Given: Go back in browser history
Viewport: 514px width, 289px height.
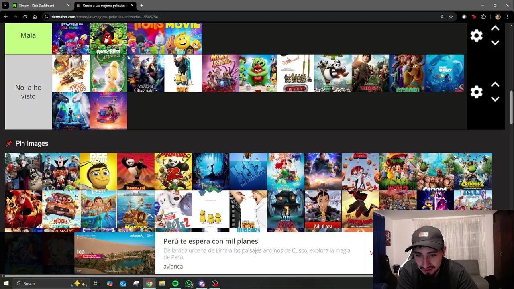Looking at the screenshot, I should coord(6,17).
